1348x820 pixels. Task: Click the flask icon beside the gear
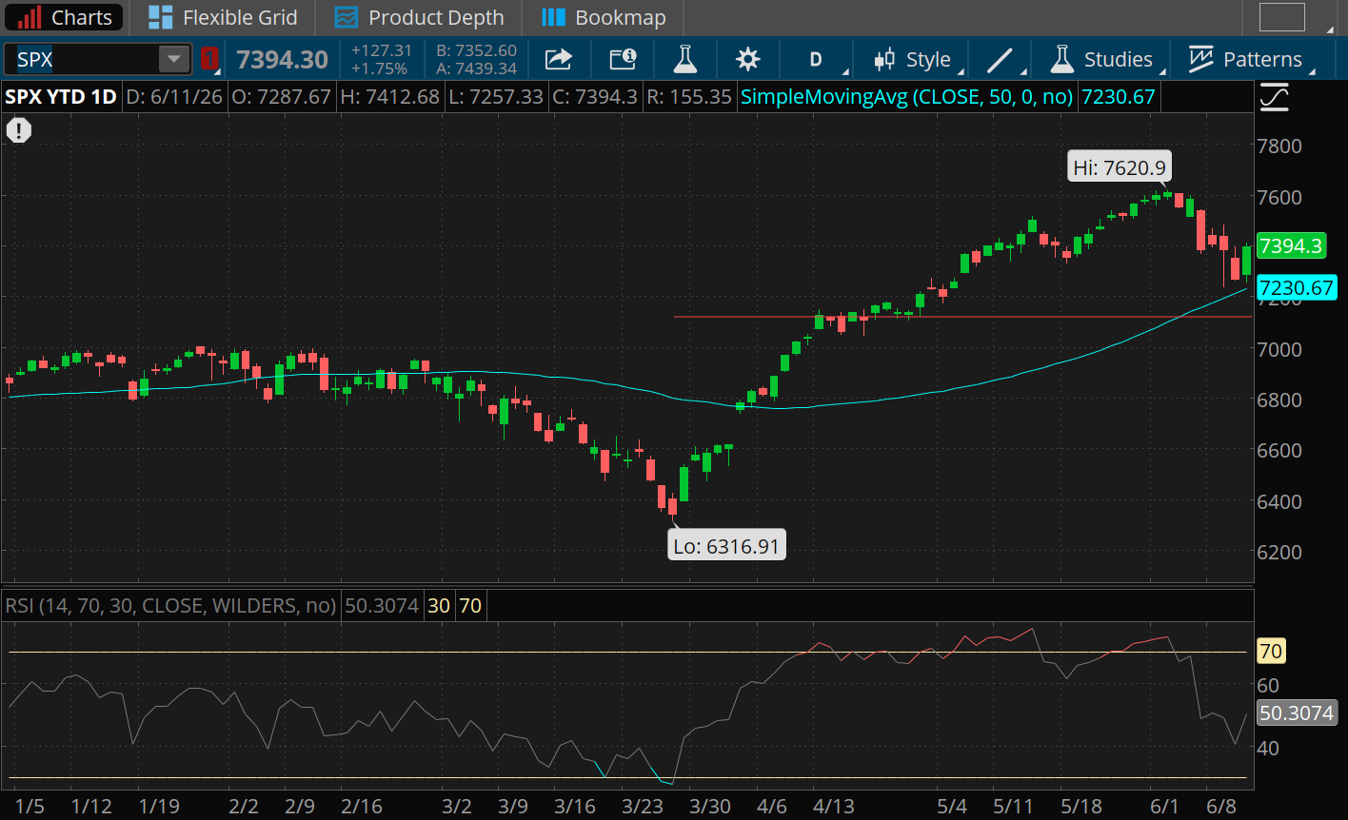pos(684,59)
